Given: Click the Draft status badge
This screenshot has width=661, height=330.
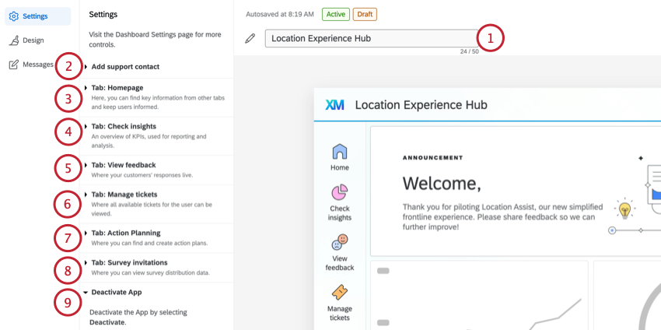Looking at the screenshot, I should 365,14.
